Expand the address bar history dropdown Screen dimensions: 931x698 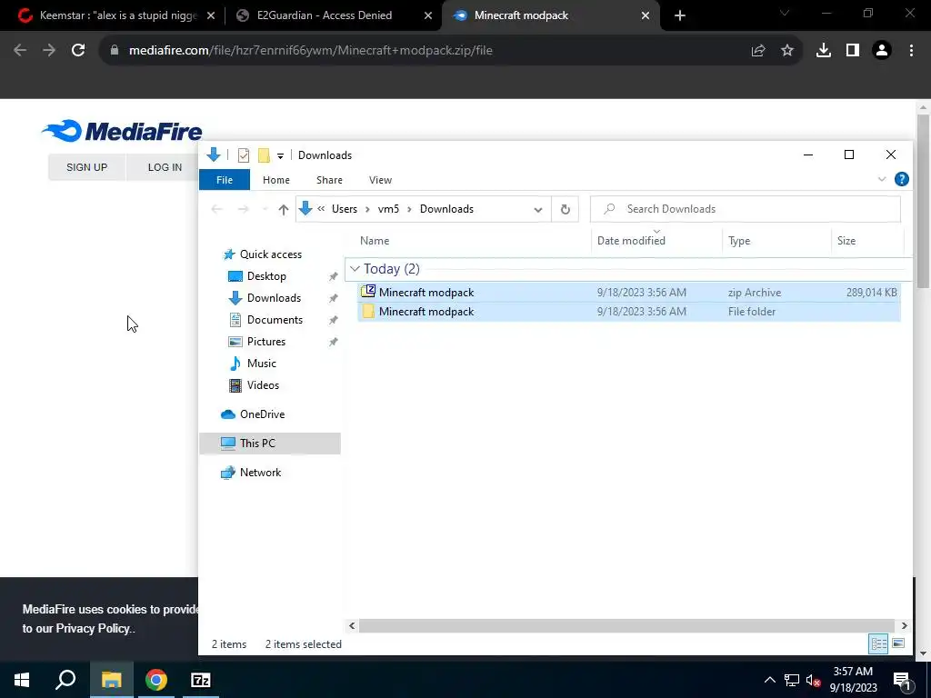pos(538,210)
